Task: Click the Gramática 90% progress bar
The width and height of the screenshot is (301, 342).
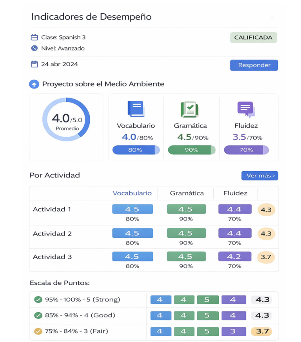Action: 191,150
